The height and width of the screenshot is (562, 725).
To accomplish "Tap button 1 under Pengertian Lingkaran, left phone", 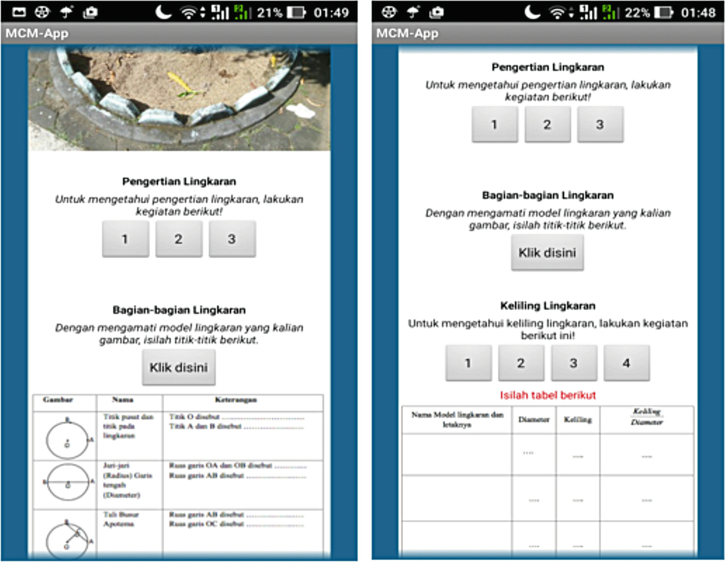I will [x=125, y=239].
